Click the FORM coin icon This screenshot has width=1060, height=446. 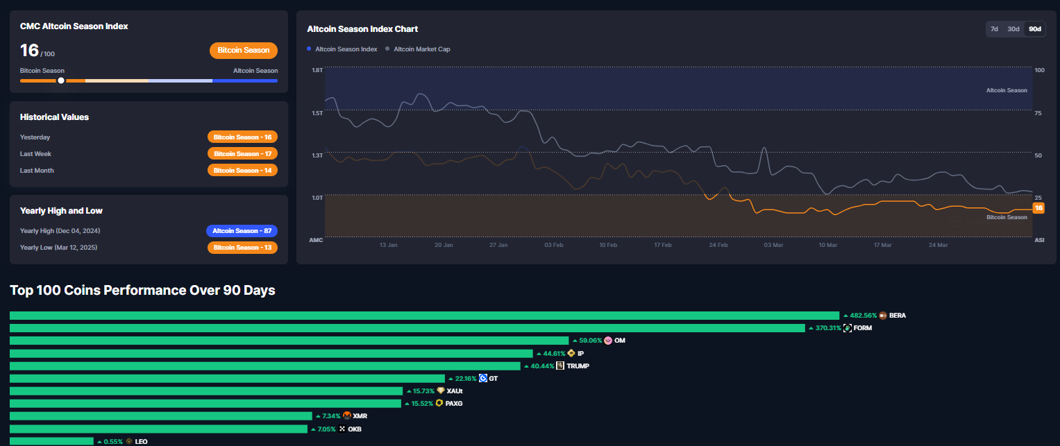tap(848, 328)
